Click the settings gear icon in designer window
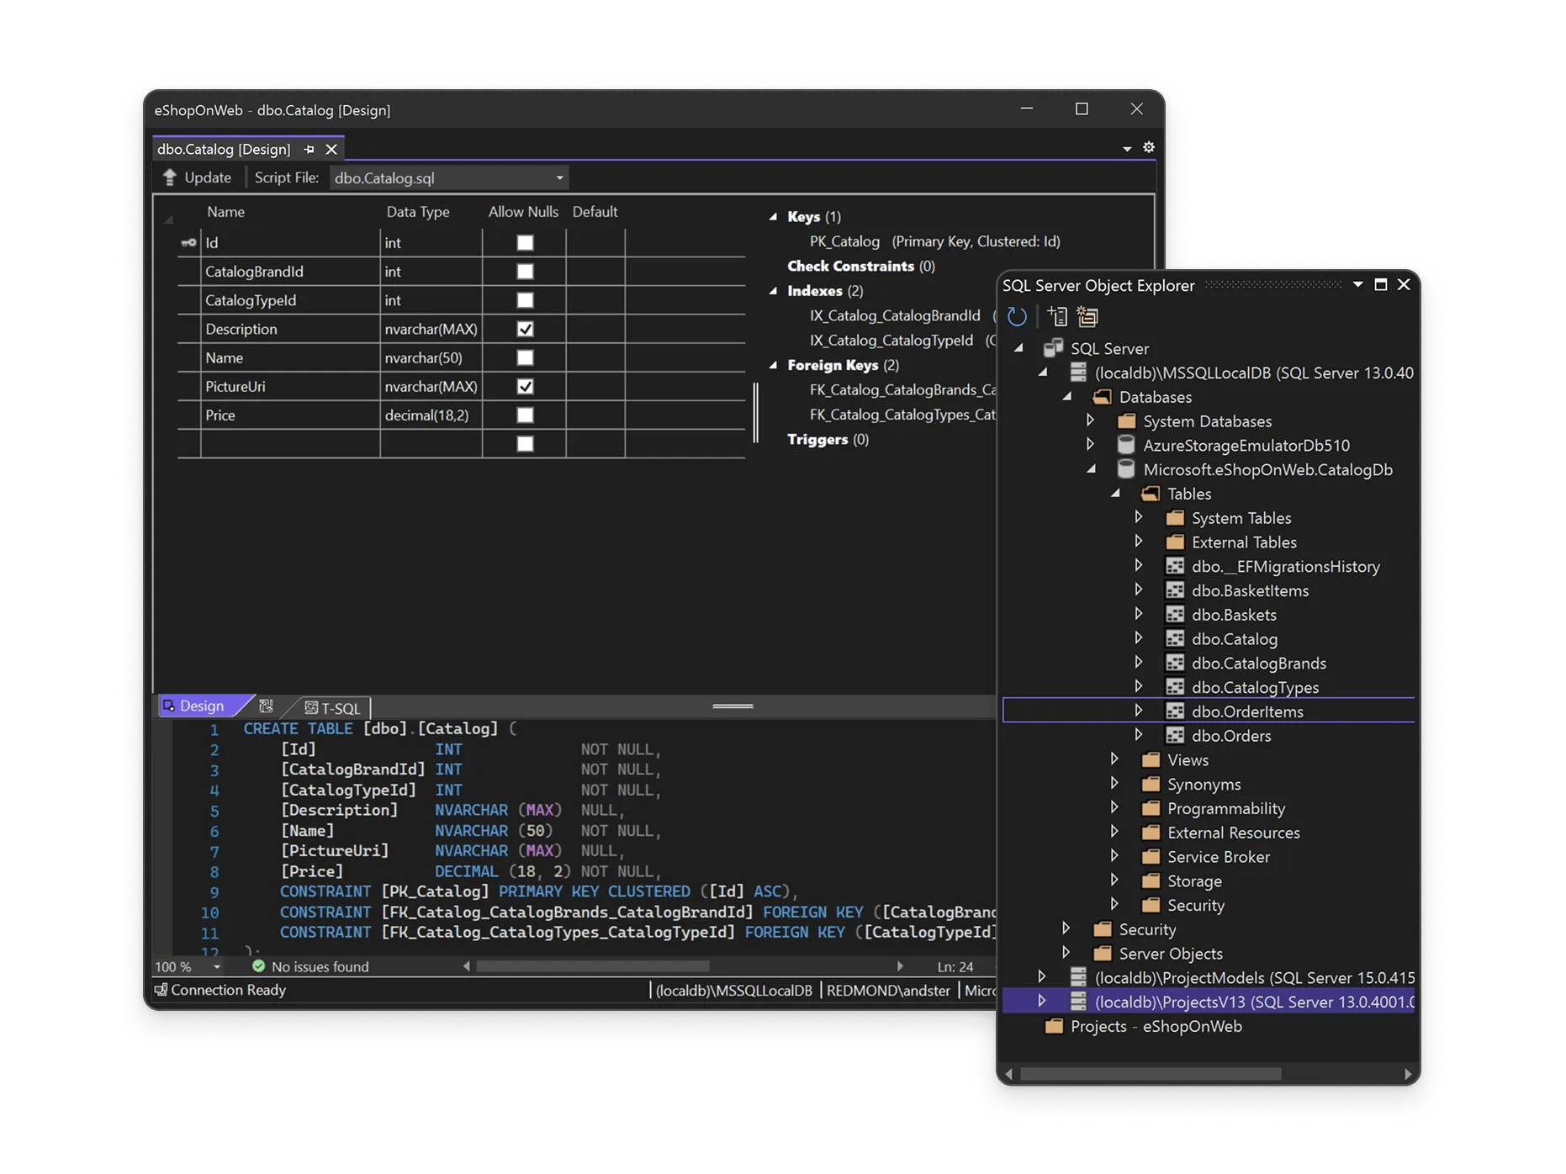1566x1174 pixels. [1149, 147]
